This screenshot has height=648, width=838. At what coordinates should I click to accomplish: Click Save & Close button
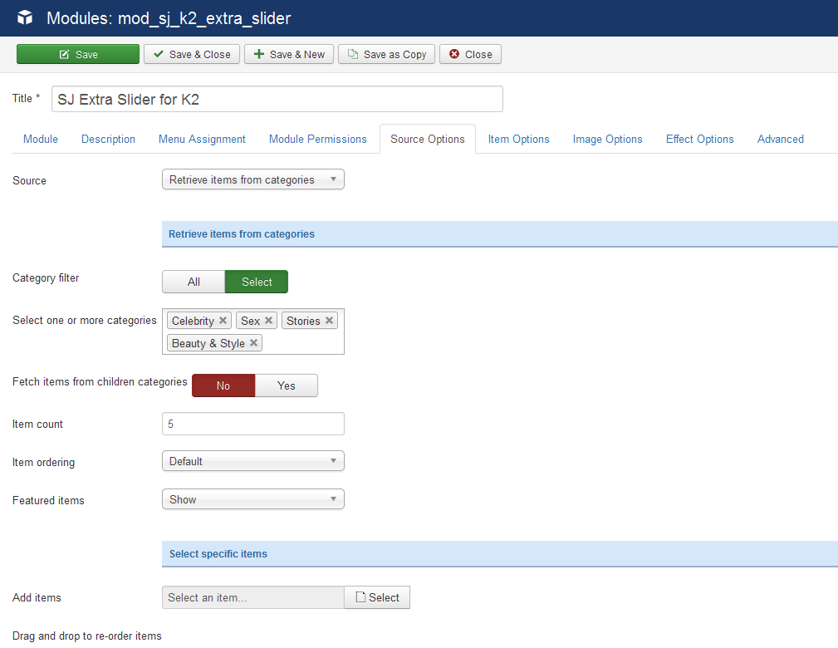(192, 54)
